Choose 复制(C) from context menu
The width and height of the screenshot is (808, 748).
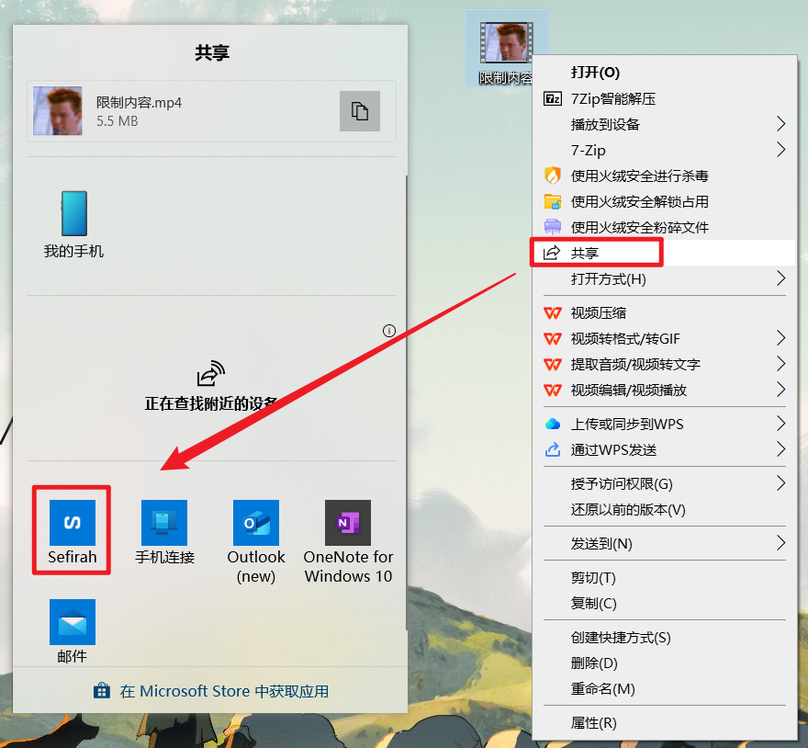(x=664, y=604)
